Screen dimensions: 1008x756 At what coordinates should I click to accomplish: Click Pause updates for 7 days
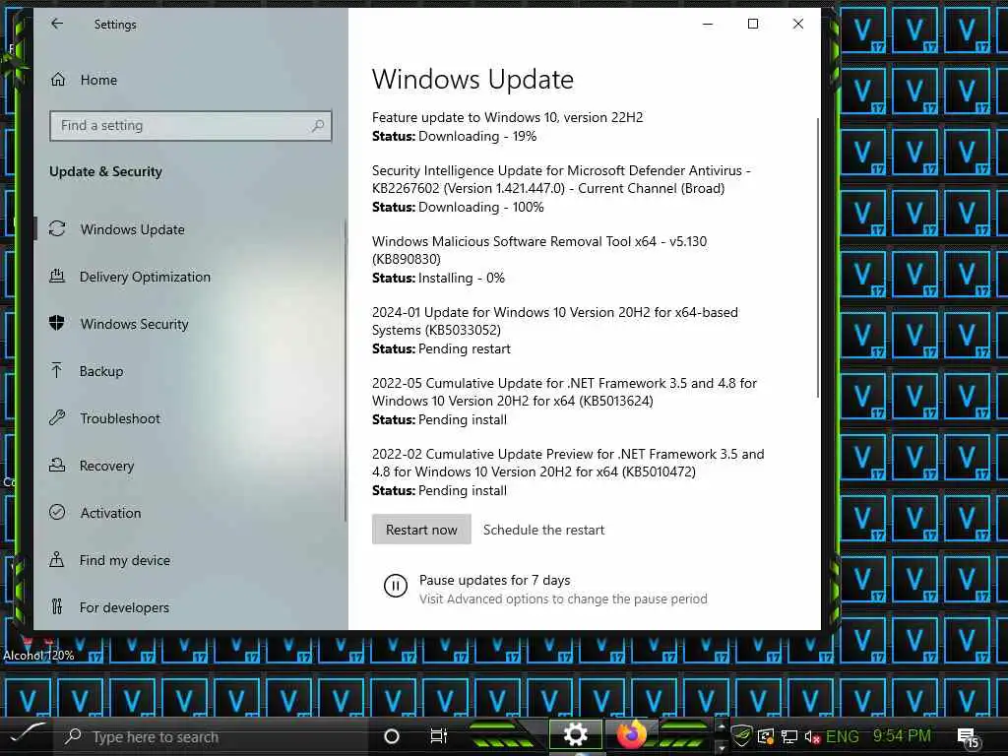(494, 580)
